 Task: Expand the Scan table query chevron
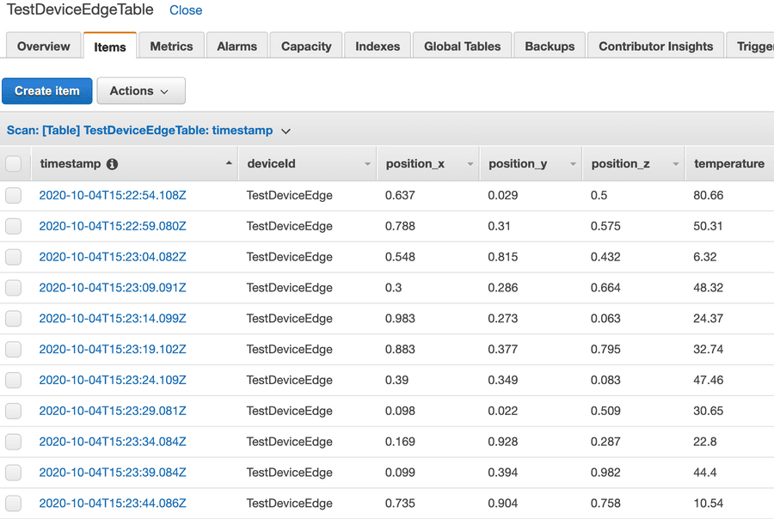click(286, 131)
